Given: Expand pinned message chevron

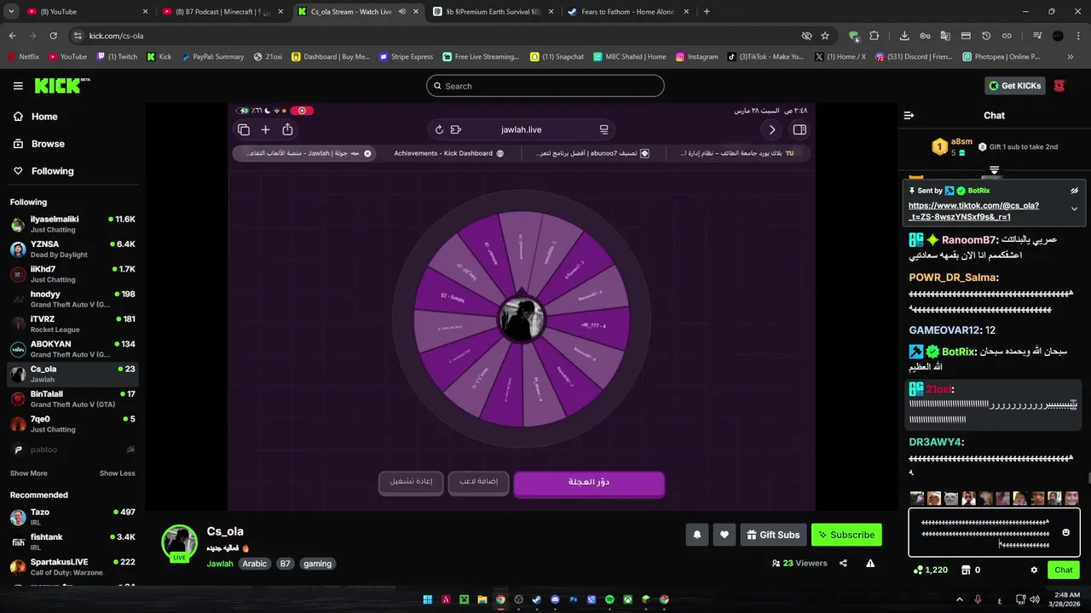Looking at the screenshot, I should [x=1074, y=209].
